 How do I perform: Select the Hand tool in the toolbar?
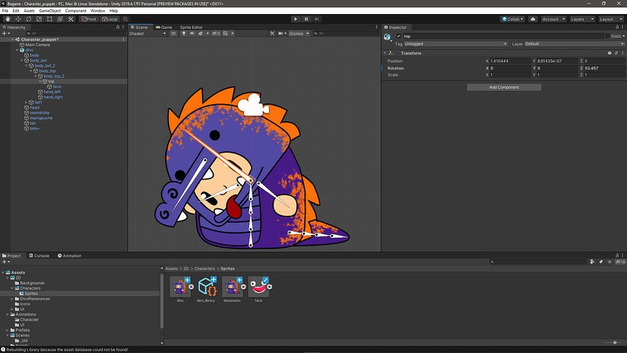coord(8,19)
